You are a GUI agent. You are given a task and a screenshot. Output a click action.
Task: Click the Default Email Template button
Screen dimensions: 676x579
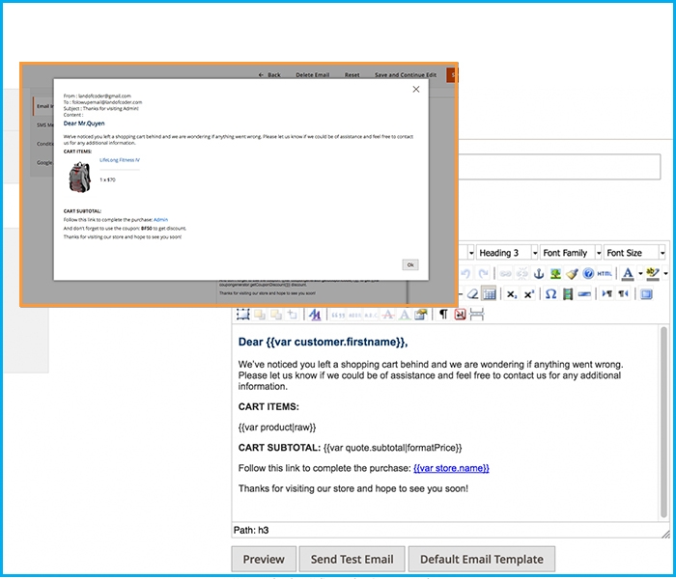point(482,559)
